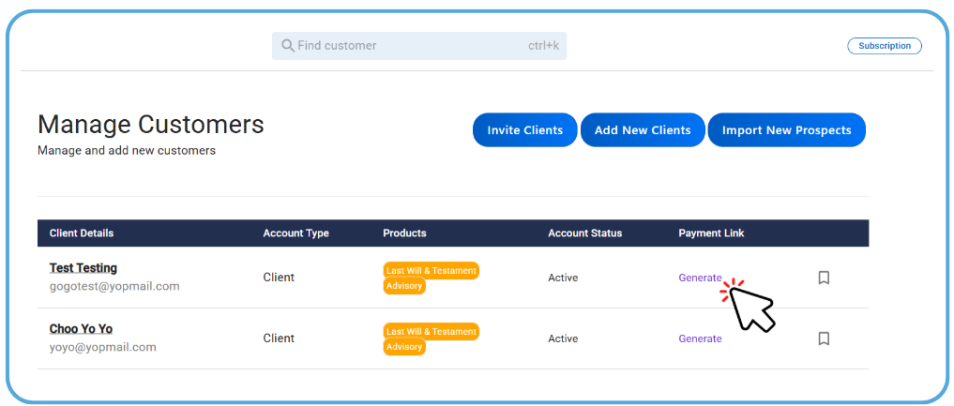Image resolution: width=954 pixels, height=406 pixels.
Task: Click the Client Details column header
Action: [x=82, y=233]
